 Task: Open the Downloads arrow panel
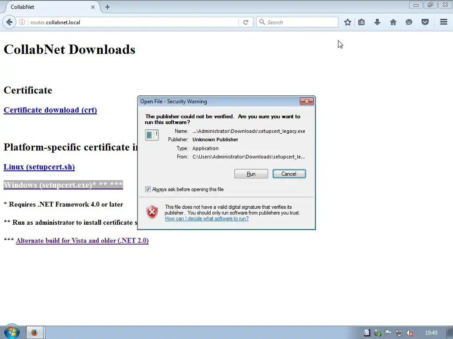[x=377, y=22]
